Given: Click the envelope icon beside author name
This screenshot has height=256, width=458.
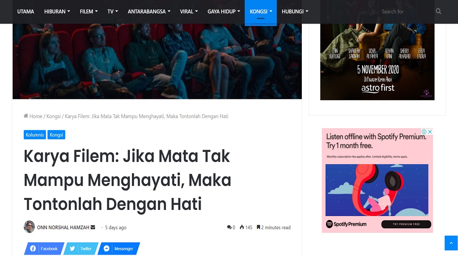Looking at the screenshot, I should (93, 227).
